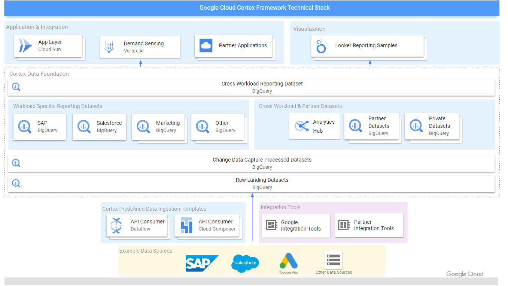The image size is (508, 286).
Task: Click the Cross Workload Reporting Dataset magnifier icon
Action: point(16,87)
